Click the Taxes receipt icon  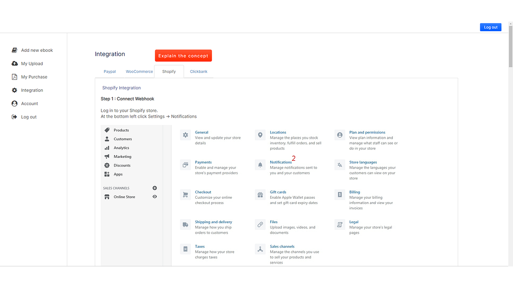[x=186, y=249]
